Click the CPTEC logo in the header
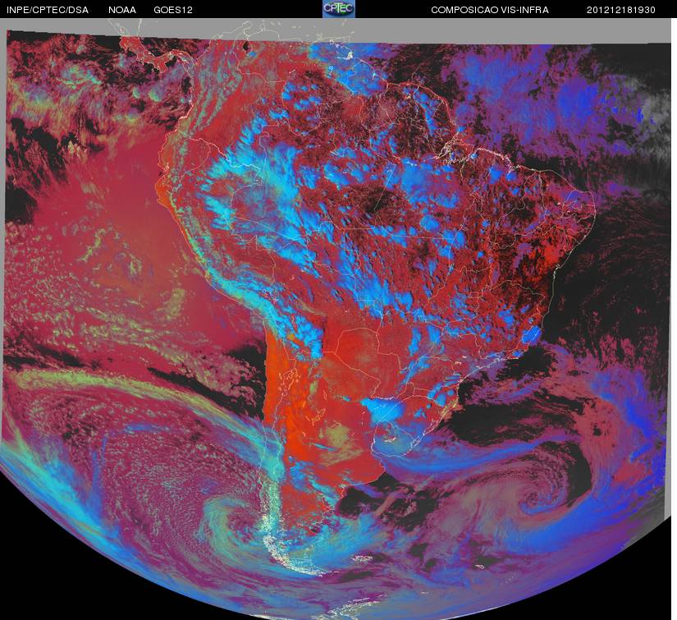Viewport: 677px width, 620px height. click(339, 9)
